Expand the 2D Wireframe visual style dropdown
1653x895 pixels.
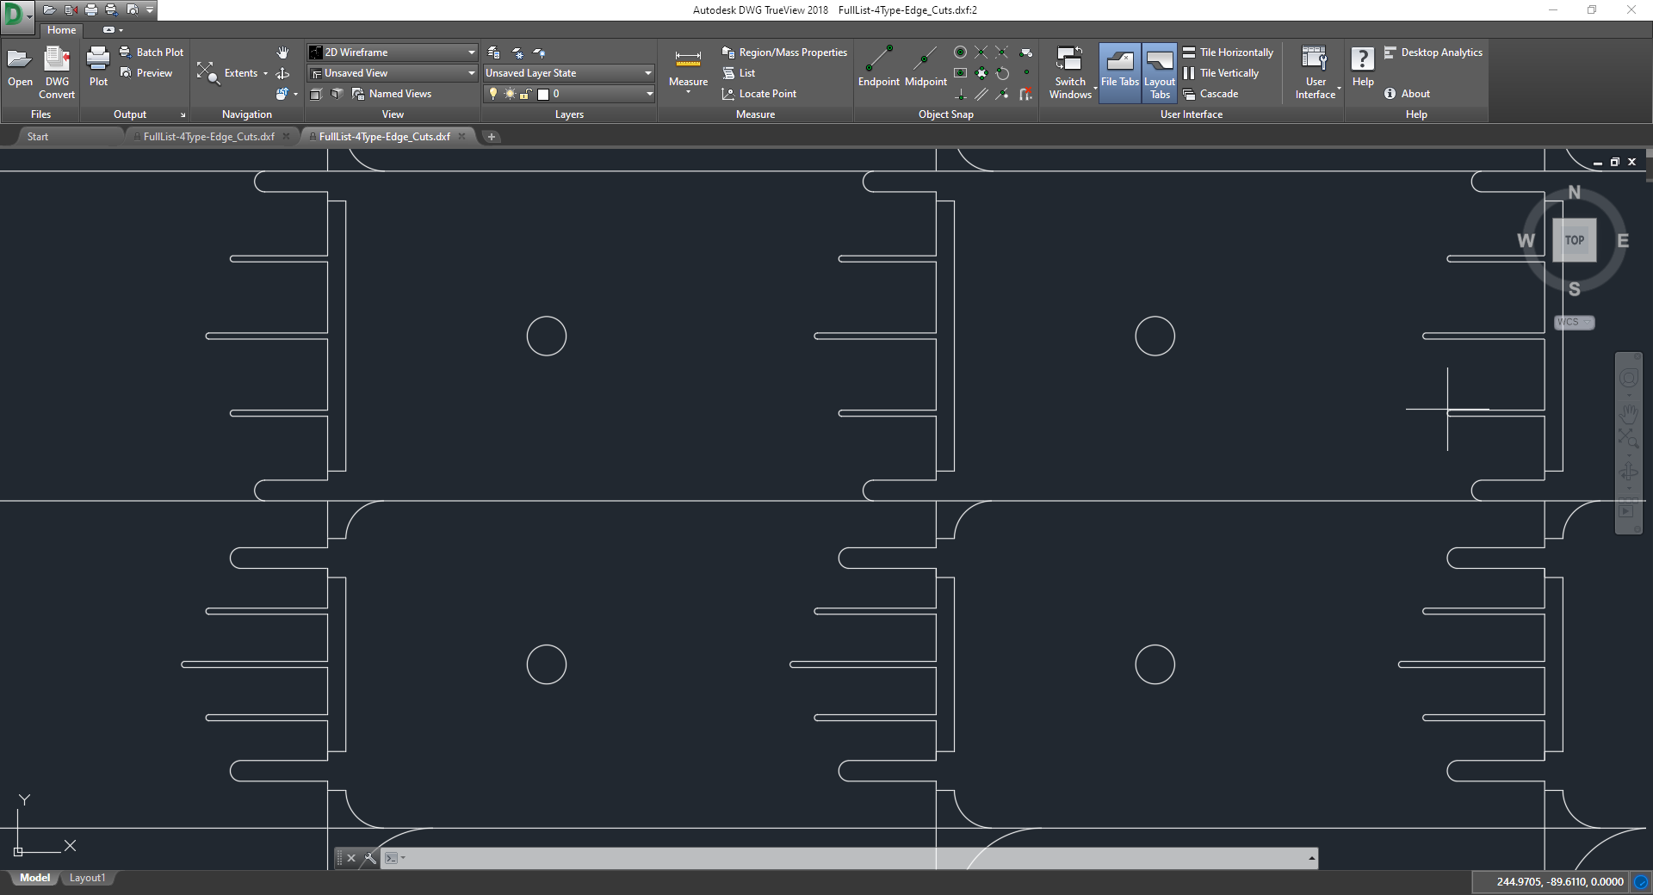coord(471,52)
